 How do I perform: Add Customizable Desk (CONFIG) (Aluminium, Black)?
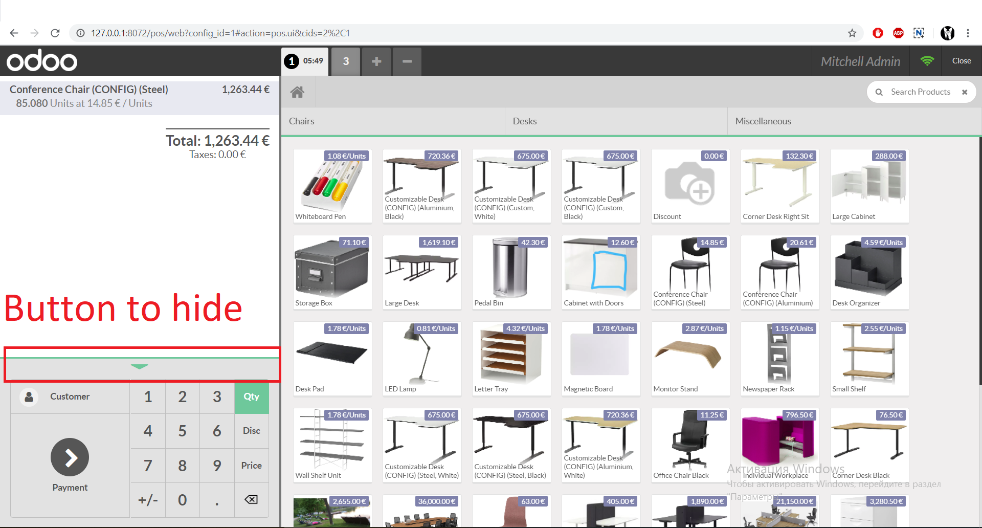422,186
